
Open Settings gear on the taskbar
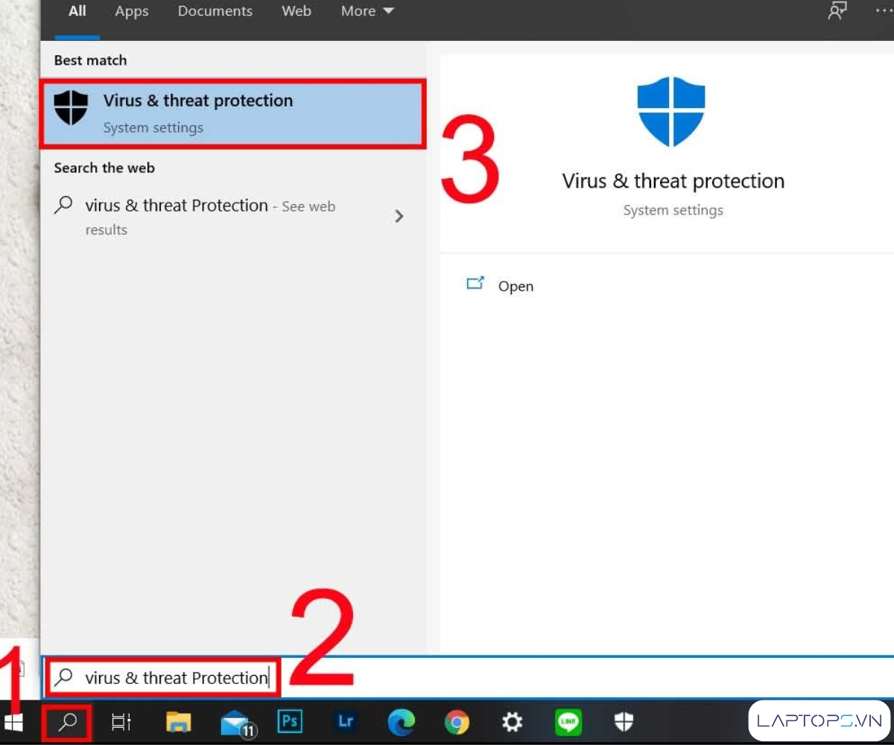pyautogui.click(x=512, y=722)
